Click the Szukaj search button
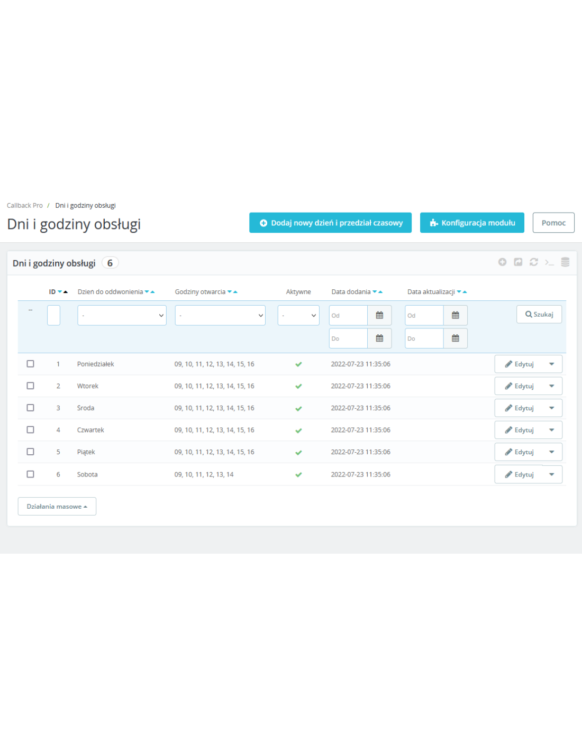 [x=539, y=314]
